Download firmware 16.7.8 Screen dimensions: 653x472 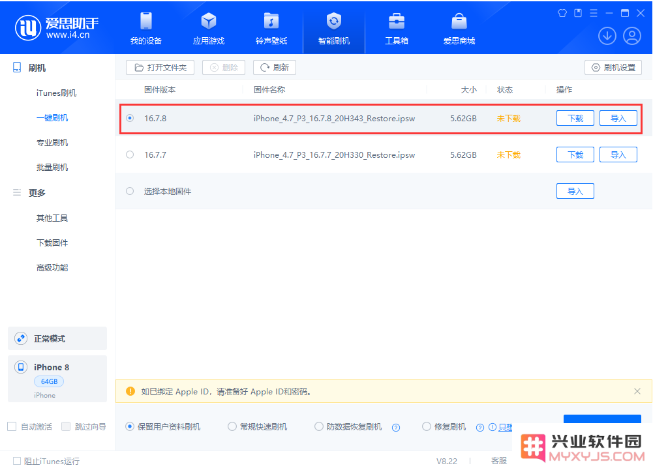click(575, 118)
